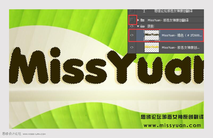This screenshot has width=213, height=138.
Task: Click the folder icon of MissYuan - 邪恶女神原创翻译 group
Action: tap(142, 20)
